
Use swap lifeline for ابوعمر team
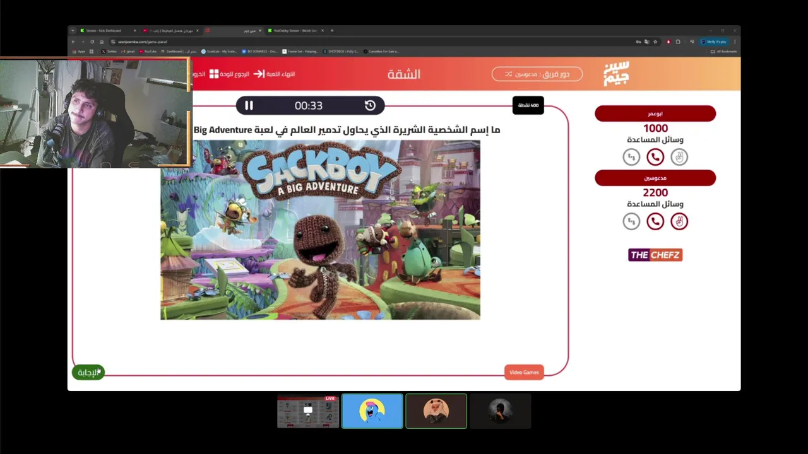click(x=631, y=157)
